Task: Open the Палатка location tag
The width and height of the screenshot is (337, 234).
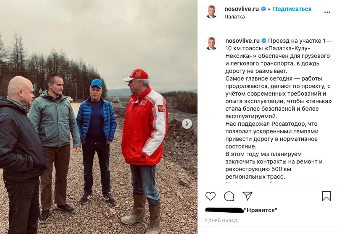Action: tap(234, 16)
